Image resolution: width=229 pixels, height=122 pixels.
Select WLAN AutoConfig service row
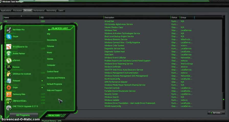112,79
